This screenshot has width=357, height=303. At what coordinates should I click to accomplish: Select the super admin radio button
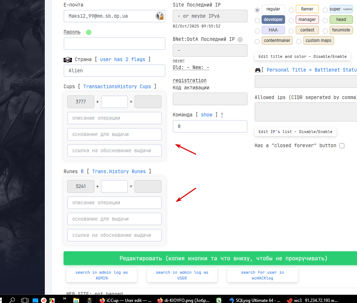325,10
